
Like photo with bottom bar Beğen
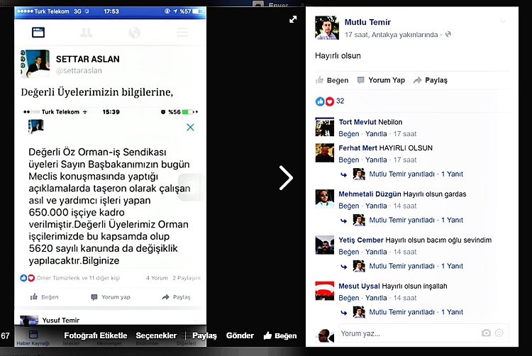pos(280,335)
